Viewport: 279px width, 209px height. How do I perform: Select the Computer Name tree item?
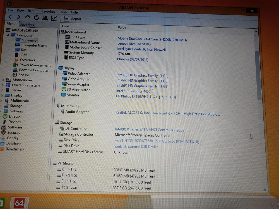(31, 45)
